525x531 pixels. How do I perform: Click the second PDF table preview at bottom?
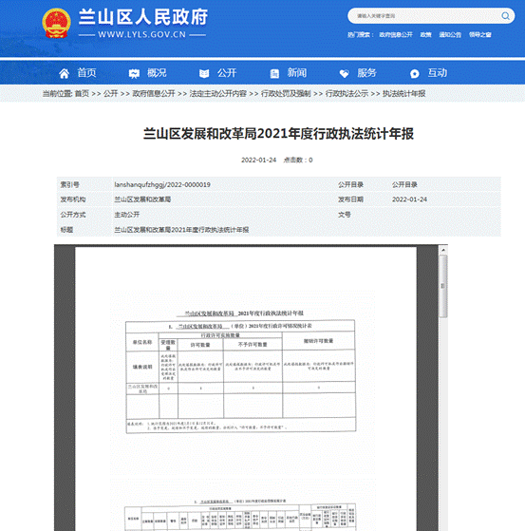[240, 517]
